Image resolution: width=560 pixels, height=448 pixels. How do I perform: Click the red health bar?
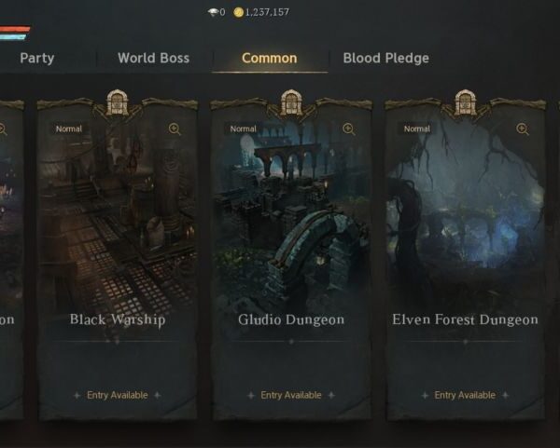pos(15,29)
